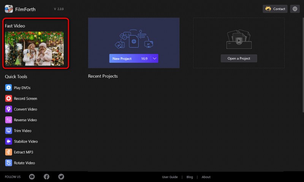Click the Extract MP3 orange icon
Screen dimensions: 304x182
pos(8,152)
